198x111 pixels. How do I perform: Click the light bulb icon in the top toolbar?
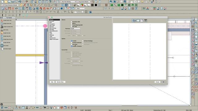(x=142, y=2)
